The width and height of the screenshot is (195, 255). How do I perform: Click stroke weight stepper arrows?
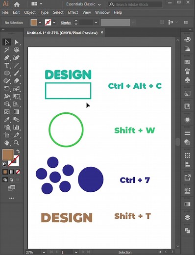coord(76,23)
